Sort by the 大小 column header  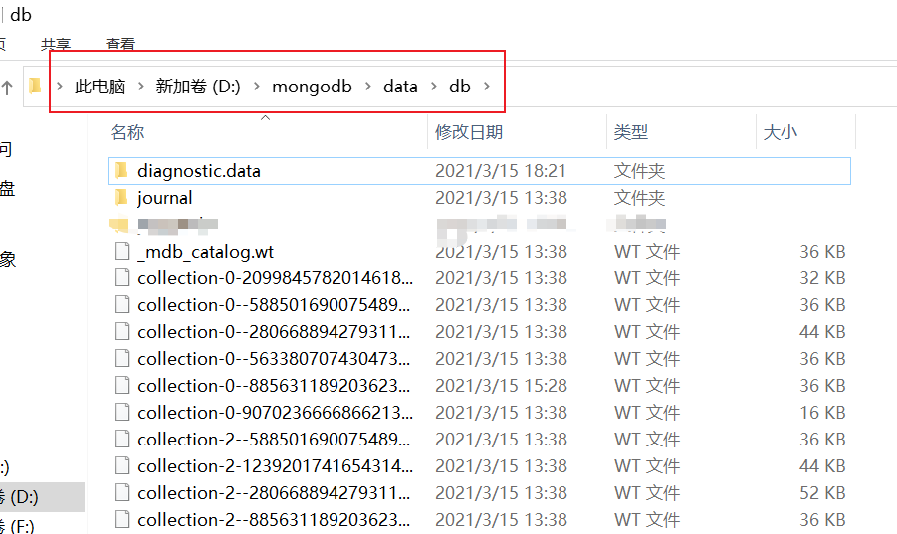780,132
